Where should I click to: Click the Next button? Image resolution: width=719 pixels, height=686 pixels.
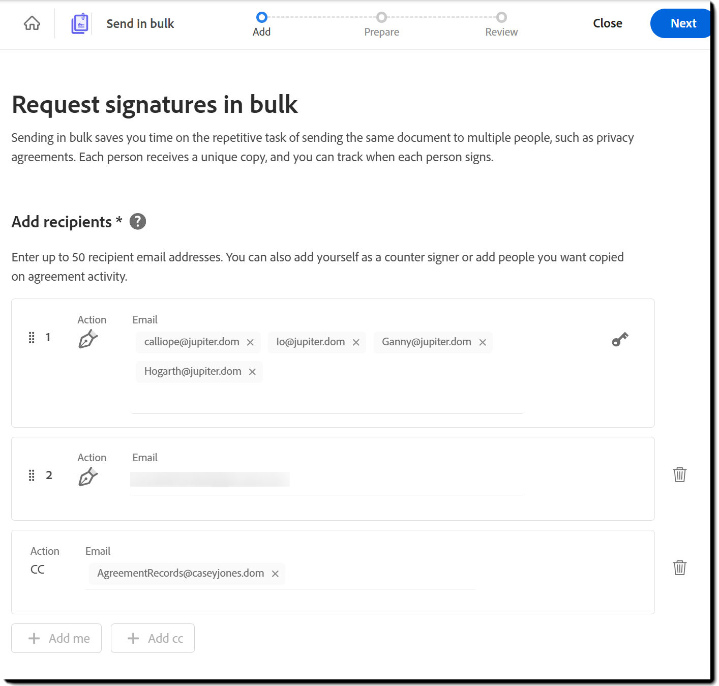click(684, 23)
